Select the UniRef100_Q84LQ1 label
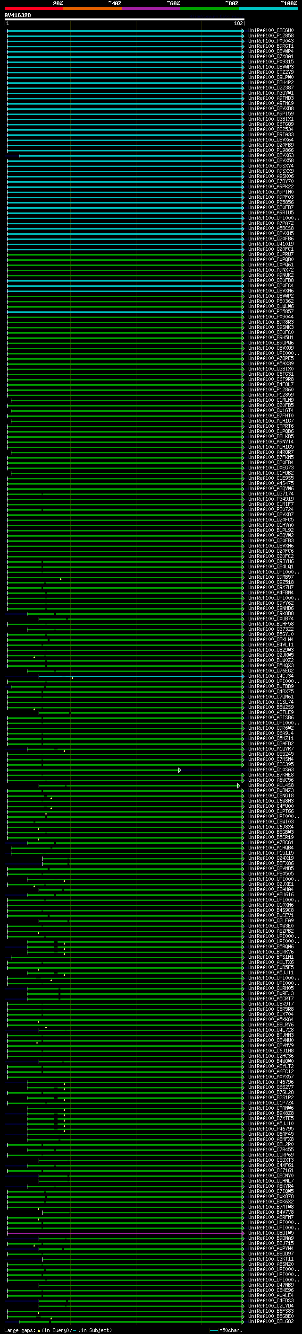The image size is (302, 1334). pyautogui.click(x=271, y=566)
